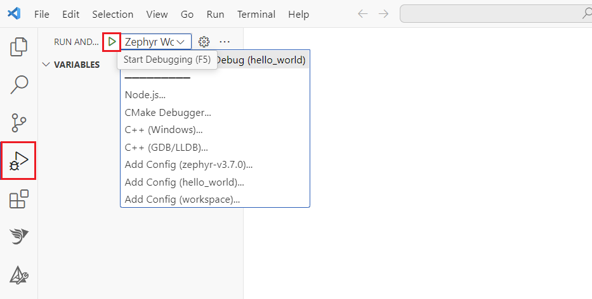
Task: Select the Debug (hello_world) configuration
Action: coord(215,60)
